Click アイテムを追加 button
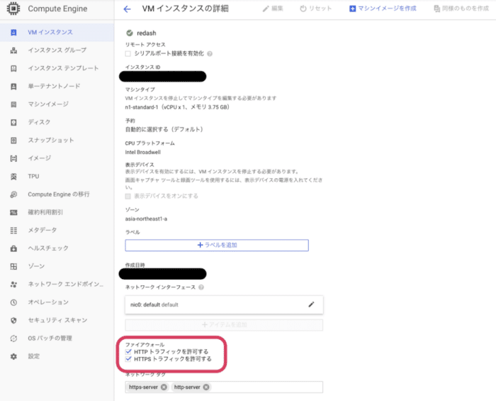Viewport: 496px width, 401px height. [x=224, y=325]
